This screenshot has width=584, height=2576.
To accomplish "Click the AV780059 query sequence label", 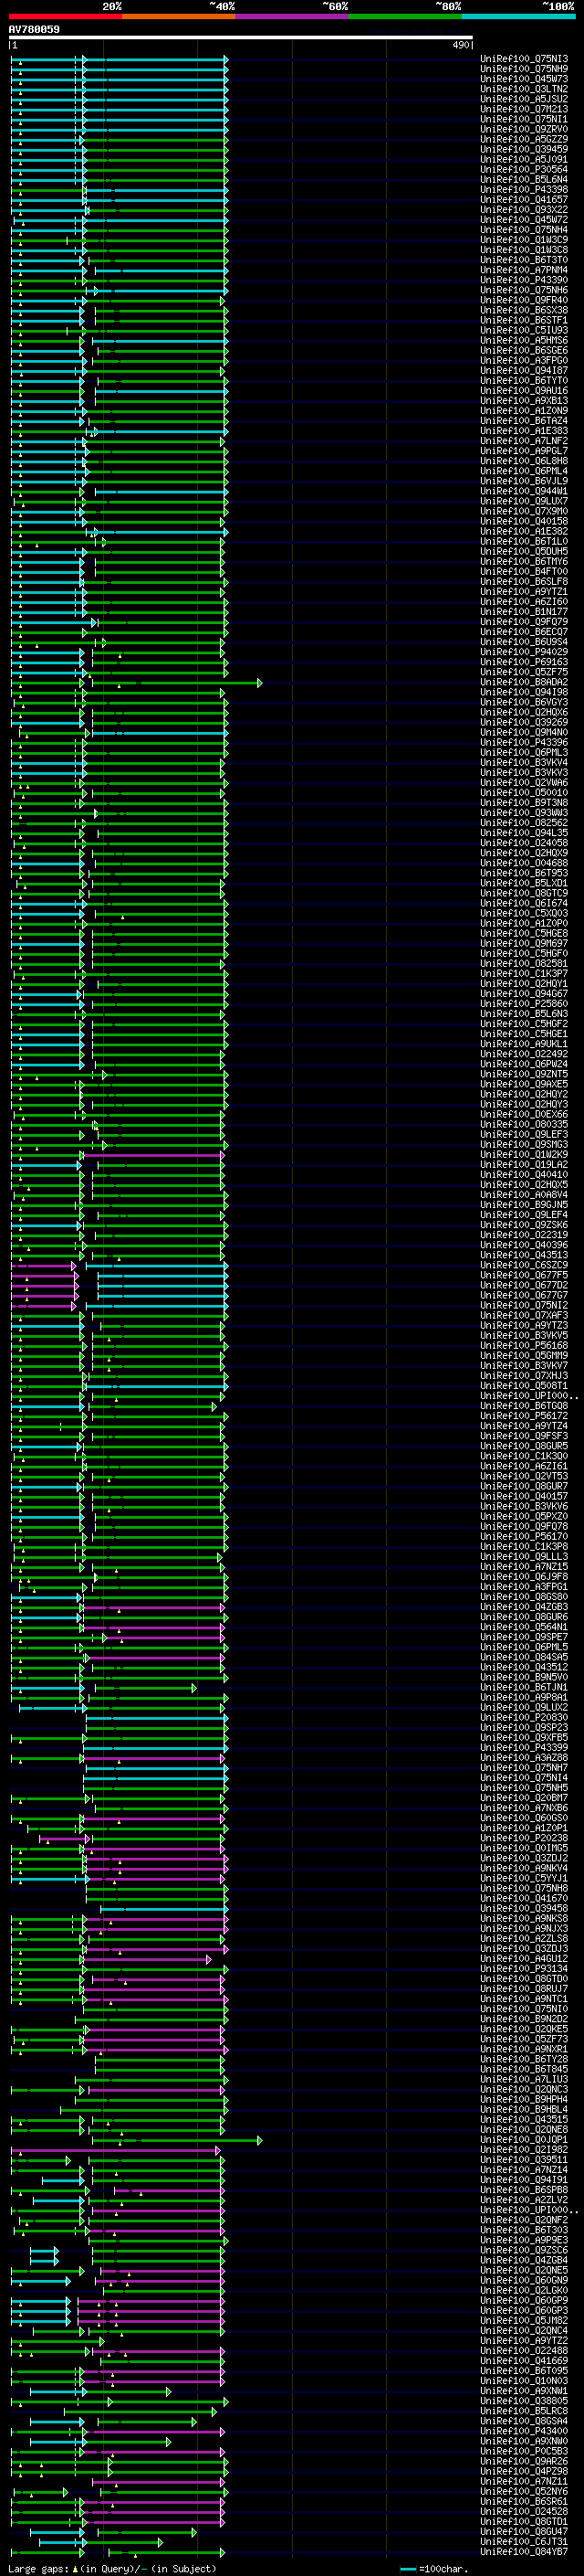I will (x=34, y=29).
